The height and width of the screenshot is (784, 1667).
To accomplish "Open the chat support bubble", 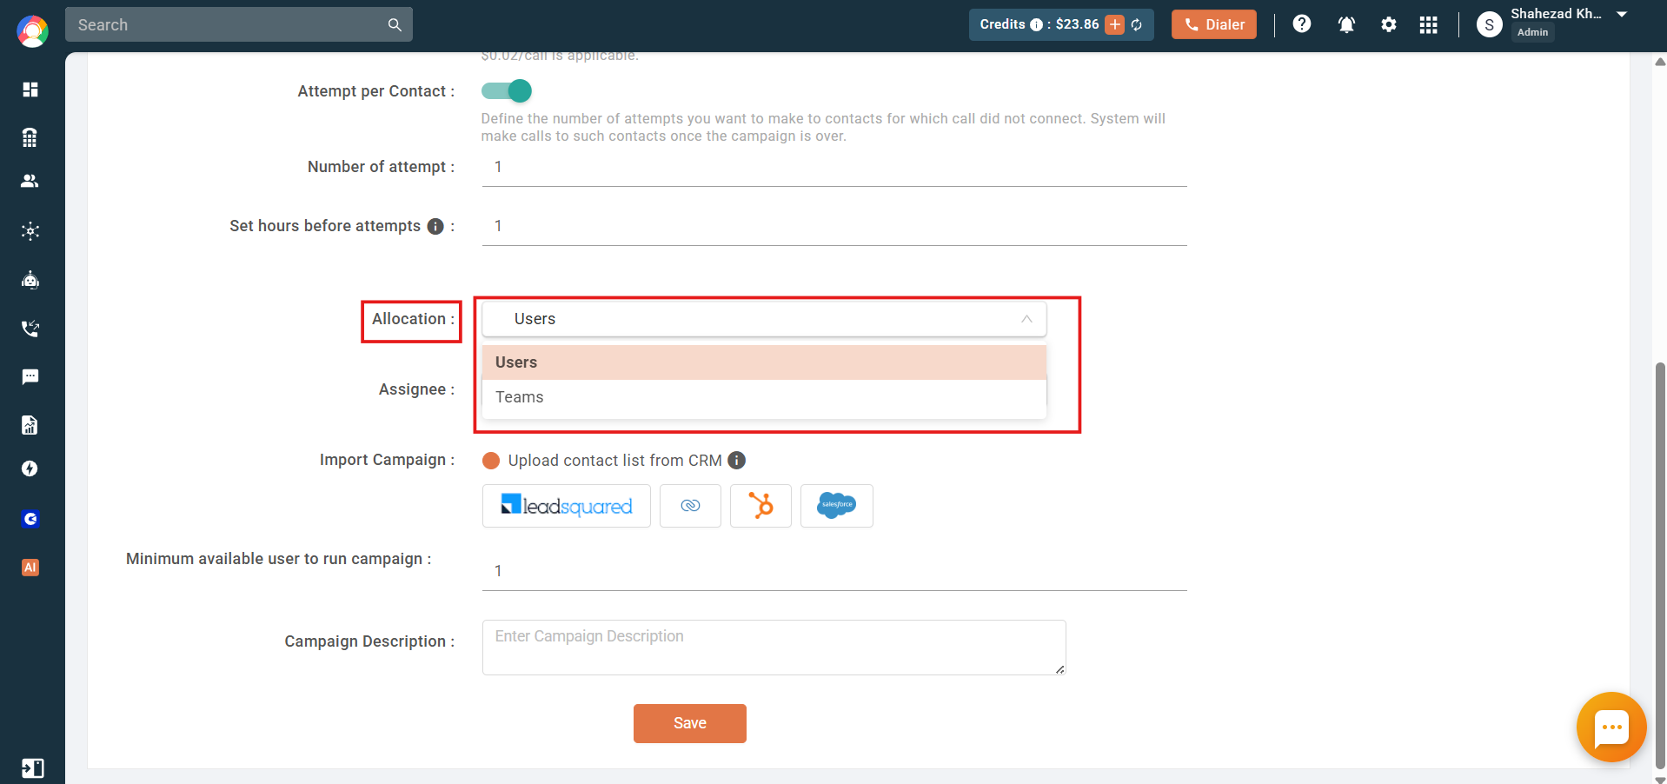I will point(1611,728).
